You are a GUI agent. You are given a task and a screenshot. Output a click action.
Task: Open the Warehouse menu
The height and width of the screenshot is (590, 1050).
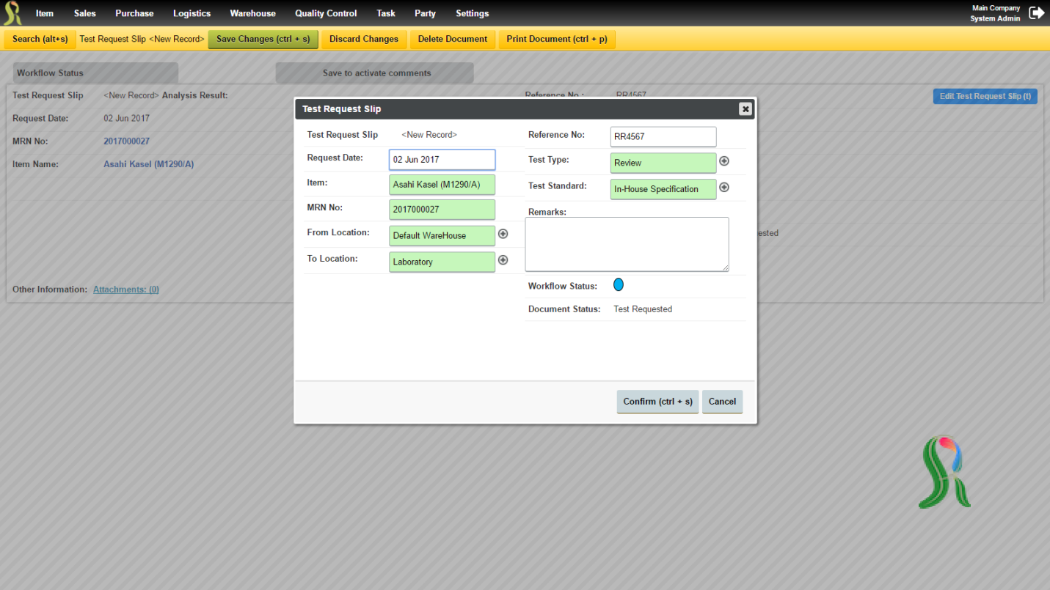pos(252,13)
